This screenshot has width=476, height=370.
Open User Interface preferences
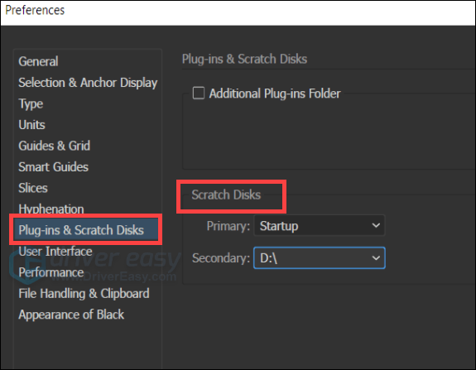(x=55, y=252)
